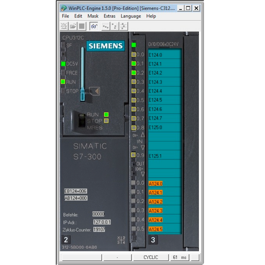This screenshot has height=265, width=265.
Task: Click the FRCE status LED
Action: 63,73
